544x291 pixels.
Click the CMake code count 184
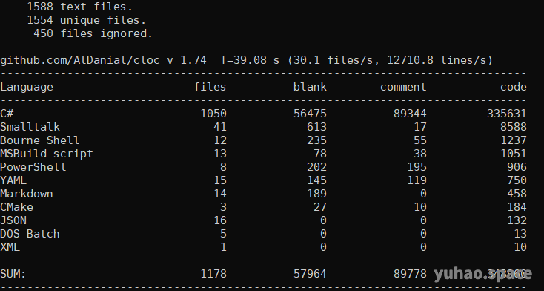click(x=517, y=207)
